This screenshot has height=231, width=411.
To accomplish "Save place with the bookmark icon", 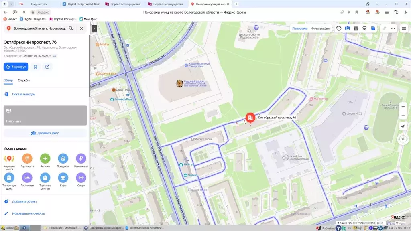I will tap(35, 67).
